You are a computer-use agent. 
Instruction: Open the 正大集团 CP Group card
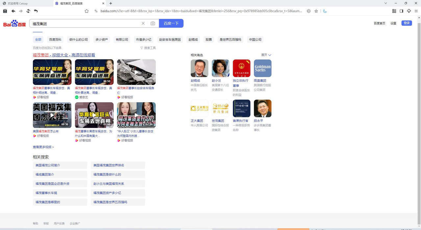(x=199, y=108)
